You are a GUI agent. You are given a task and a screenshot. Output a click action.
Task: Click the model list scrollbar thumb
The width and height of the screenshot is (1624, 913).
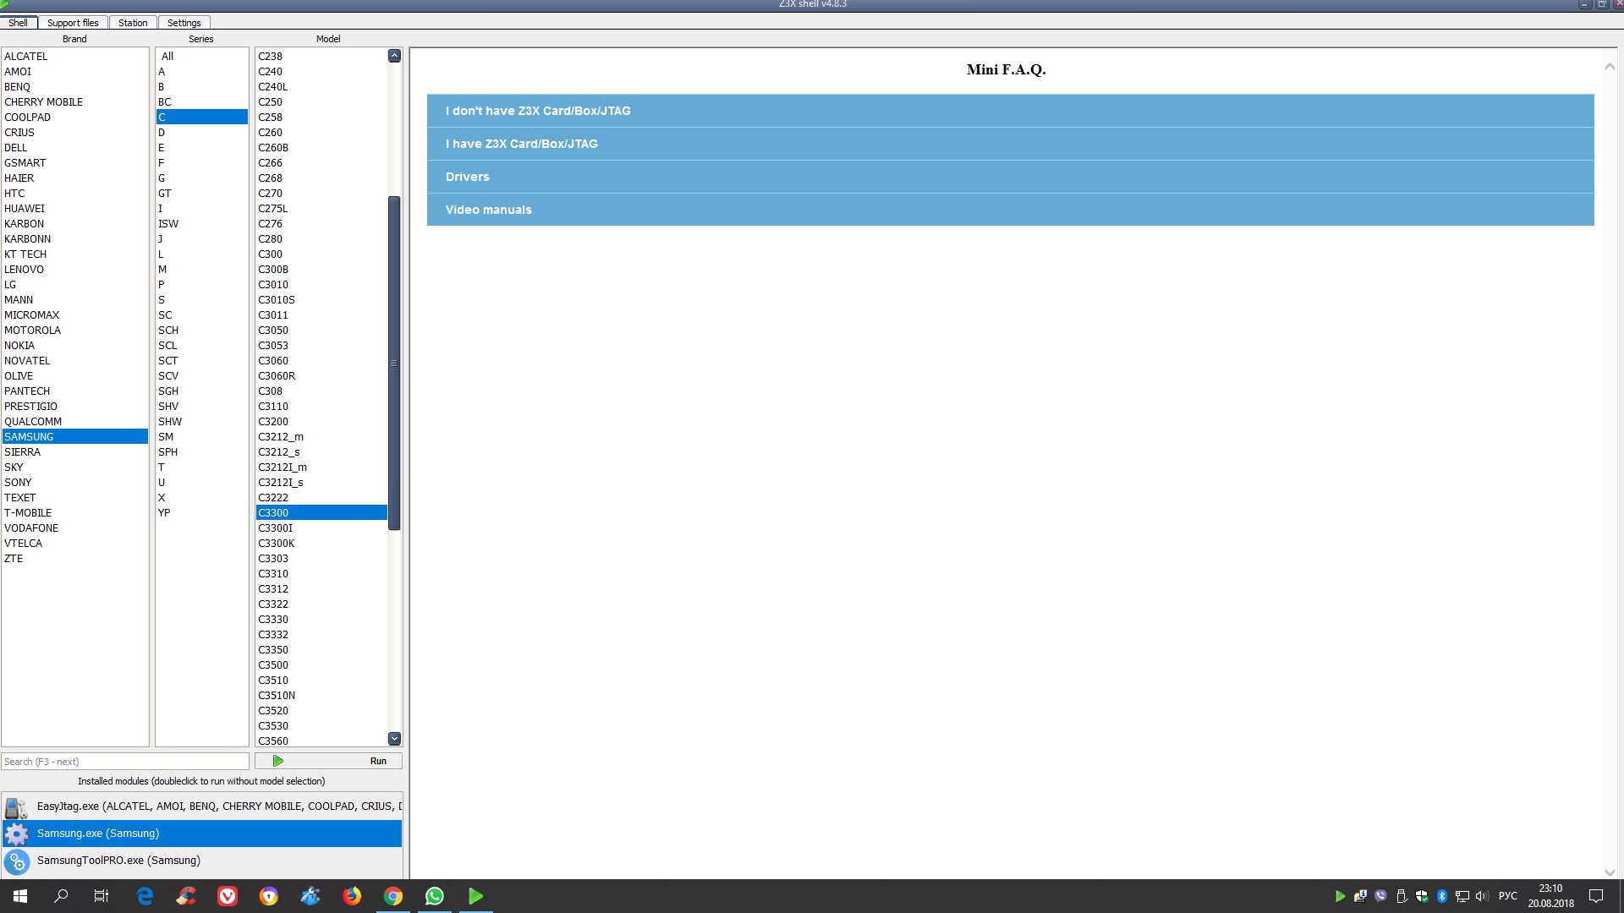394,363
